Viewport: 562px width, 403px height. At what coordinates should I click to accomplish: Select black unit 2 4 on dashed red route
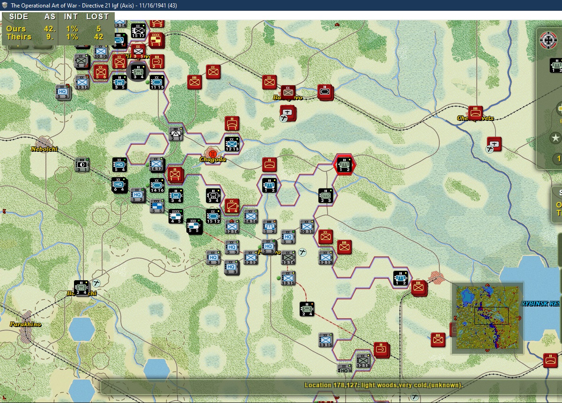(307, 309)
